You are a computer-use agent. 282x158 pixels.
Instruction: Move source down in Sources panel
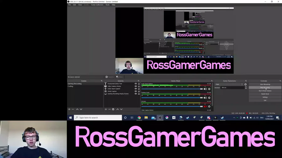pos(121,109)
